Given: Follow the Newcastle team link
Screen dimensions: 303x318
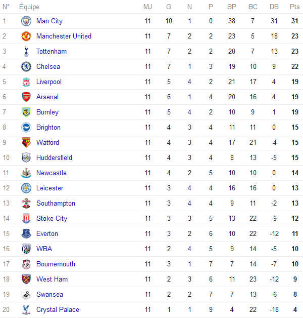Looking at the screenshot, I should click(x=51, y=173).
